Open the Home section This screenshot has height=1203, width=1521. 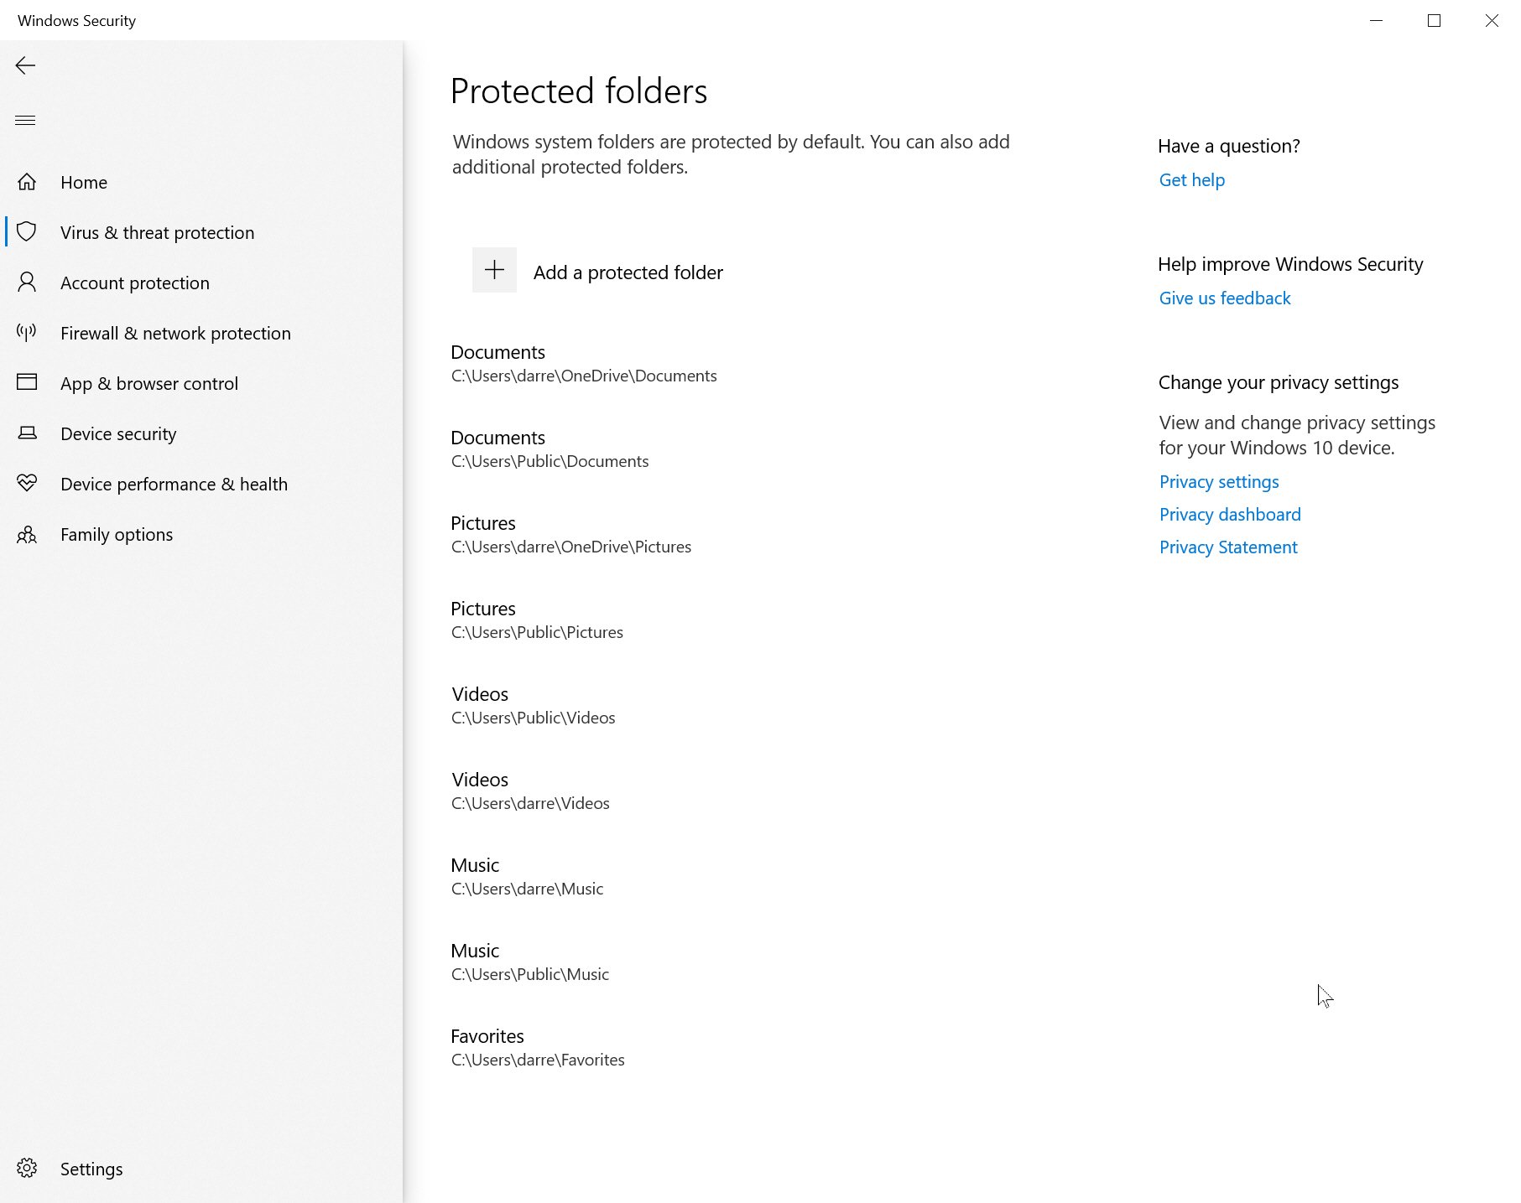pos(84,183)
